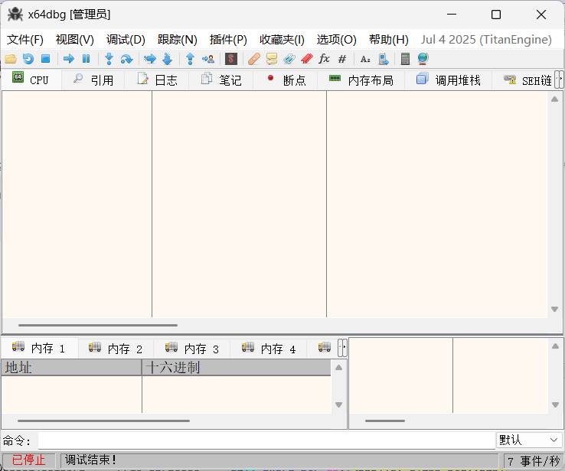Click the Intermodular calls icon
Viewport: 565px width, 471px height.
point(384,59)
